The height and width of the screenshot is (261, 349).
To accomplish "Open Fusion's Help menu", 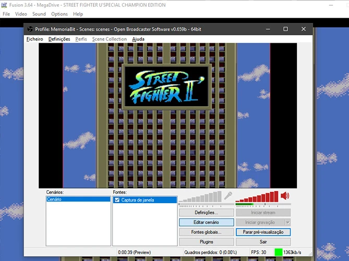I will click(x=78, y=14).
